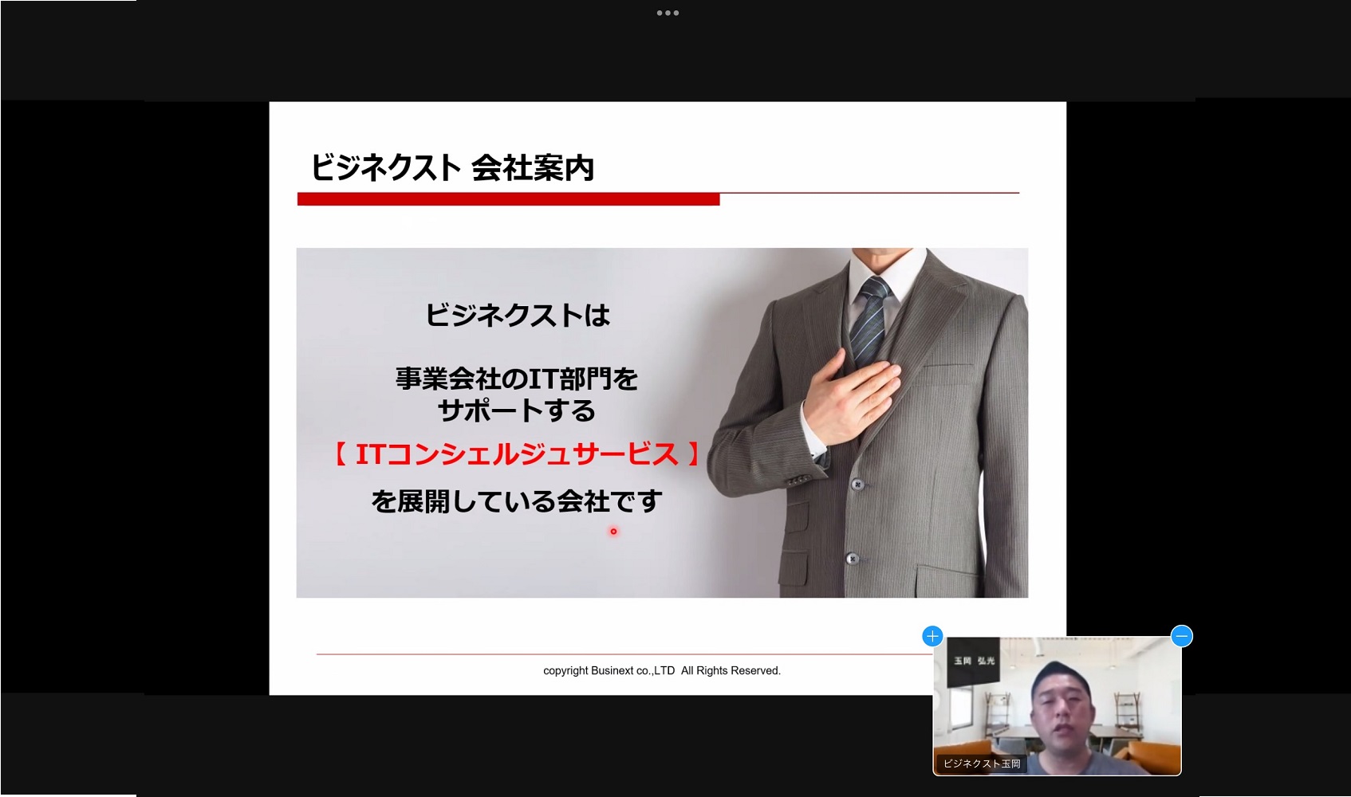Screen dimensions: 1351x797
Task: Click the copyright Businext co.,LTD footer text
Action: 662,670
